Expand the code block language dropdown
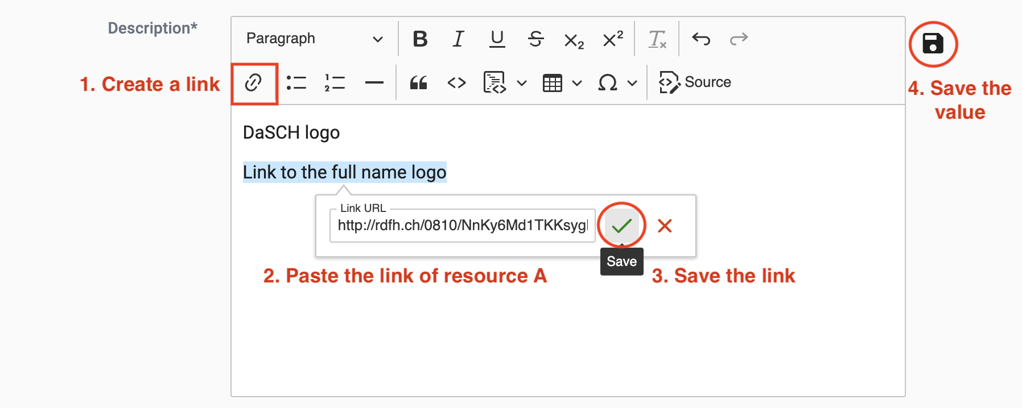The height and width of the screenshot is (408, 1022). [521, 84]
